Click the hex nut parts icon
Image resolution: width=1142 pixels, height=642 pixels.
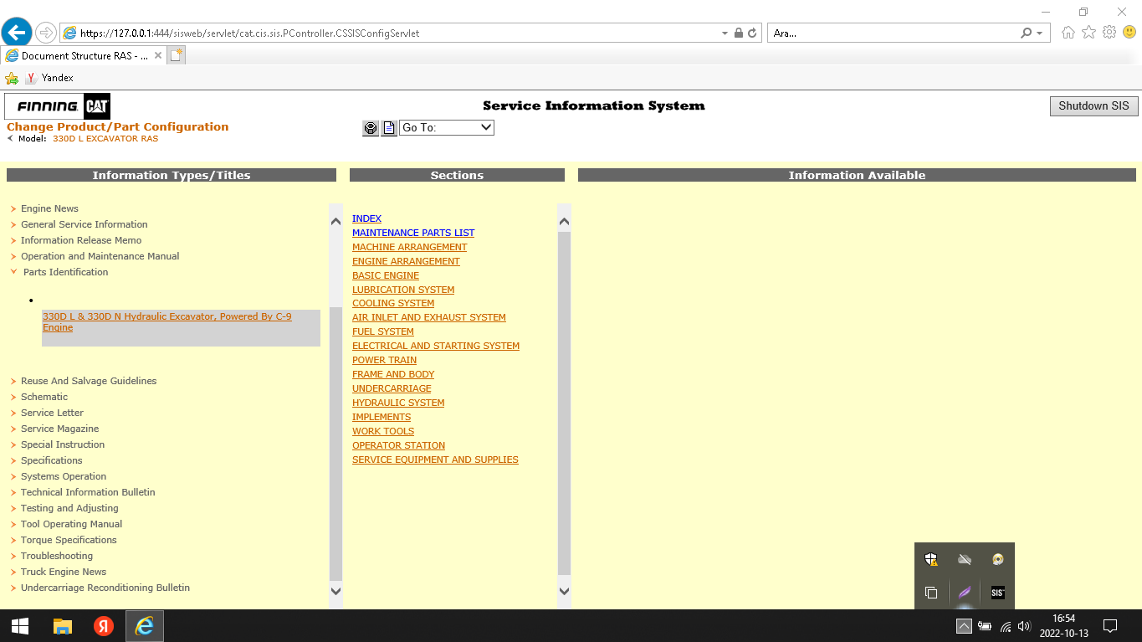[x=371, y=128]
